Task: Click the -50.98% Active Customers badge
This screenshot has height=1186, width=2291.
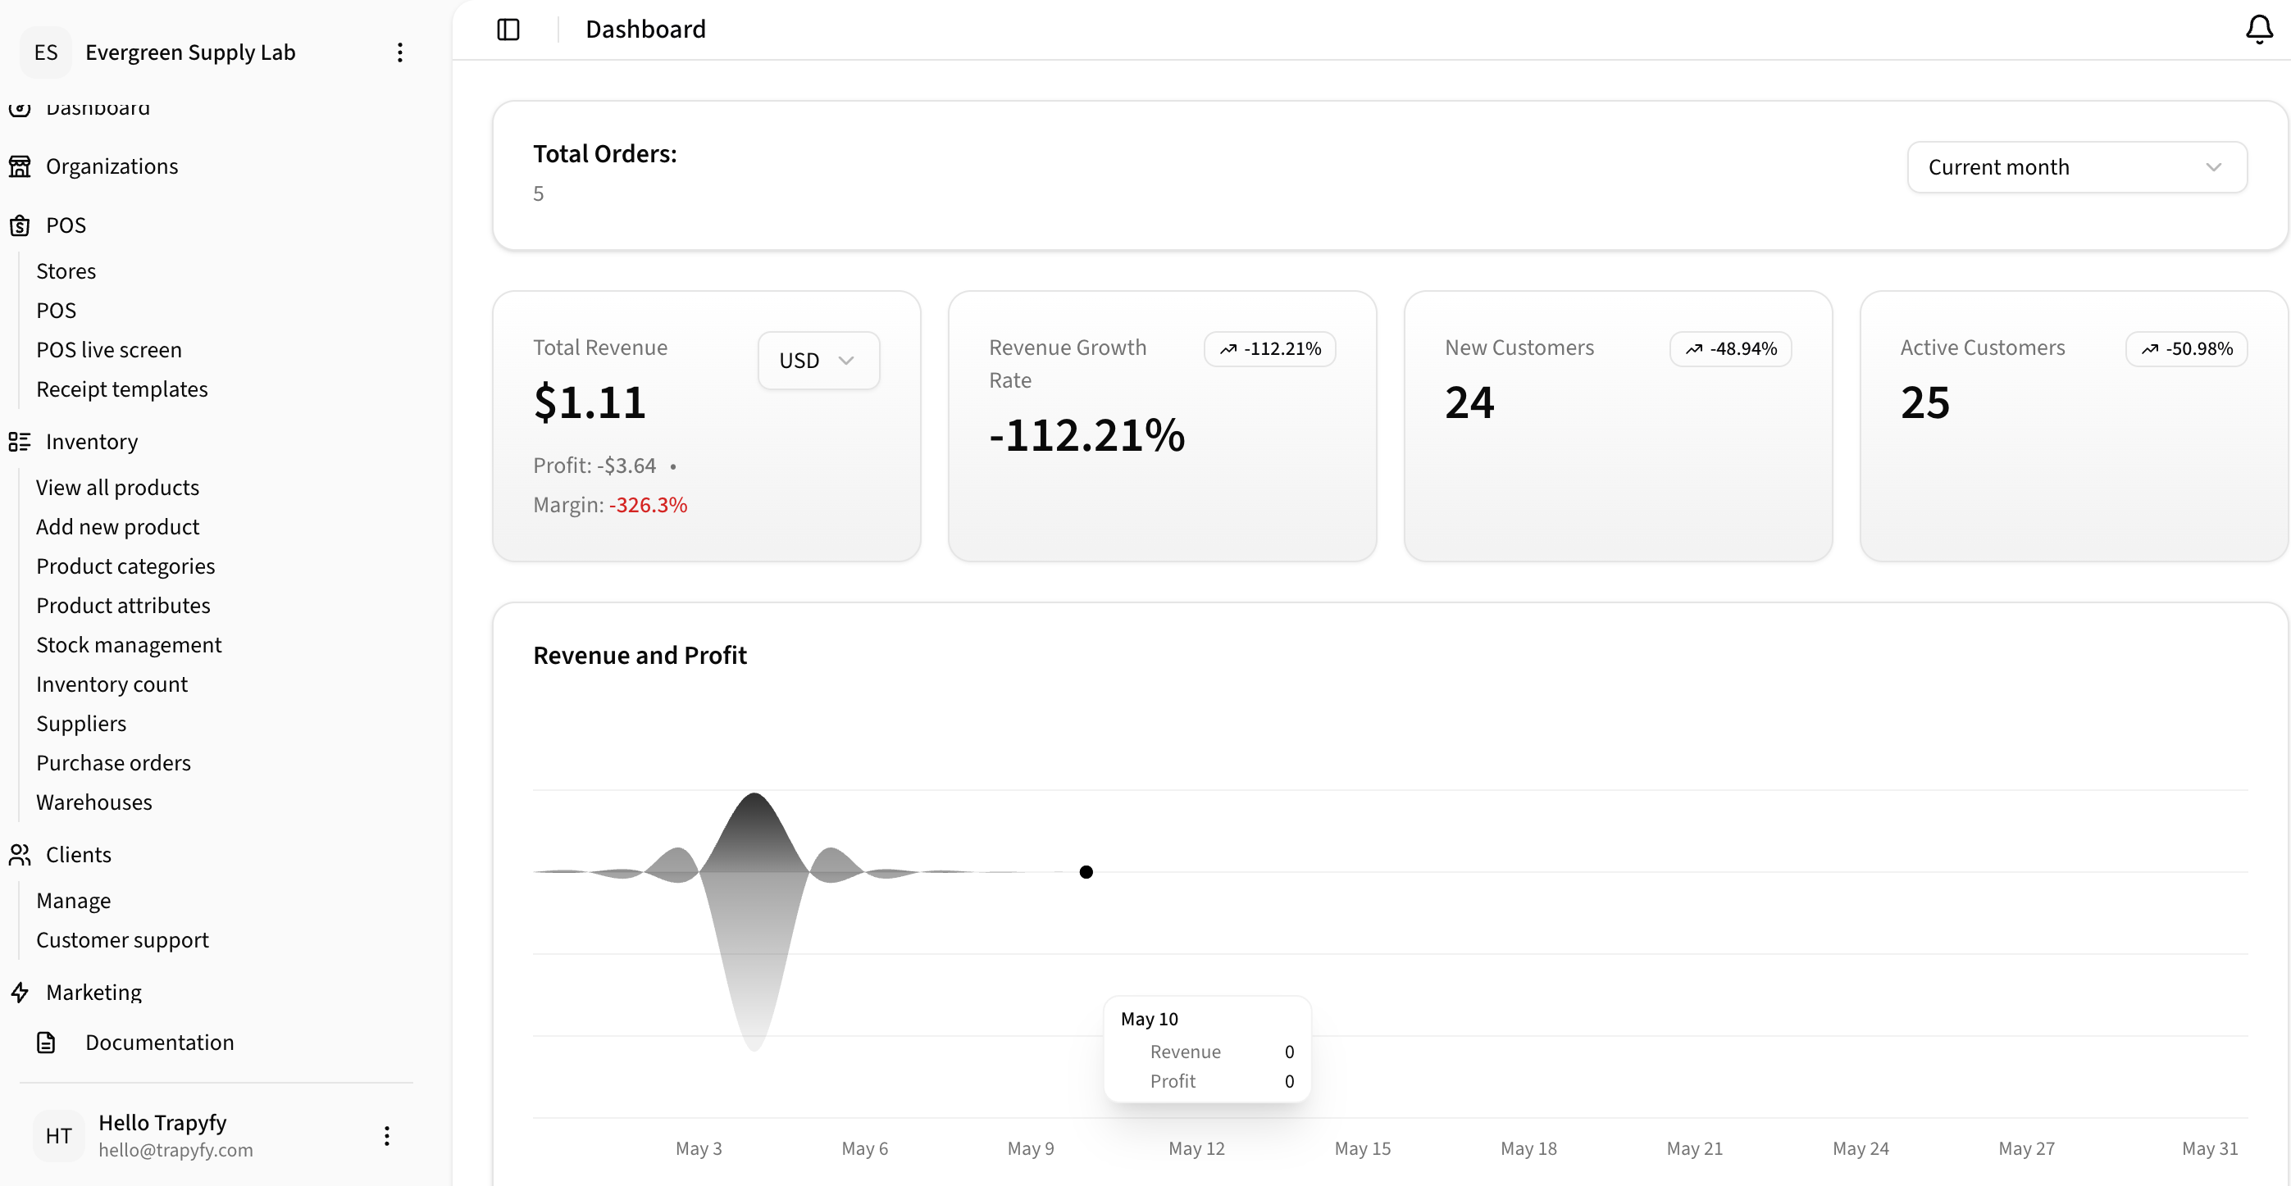Action: 2186,349
